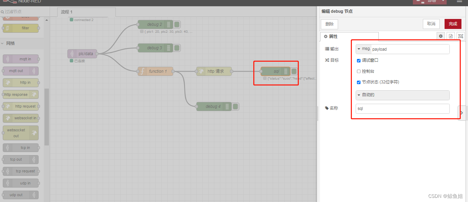
Task: Open the 自动的 dropdown
Action: point(402,95)
